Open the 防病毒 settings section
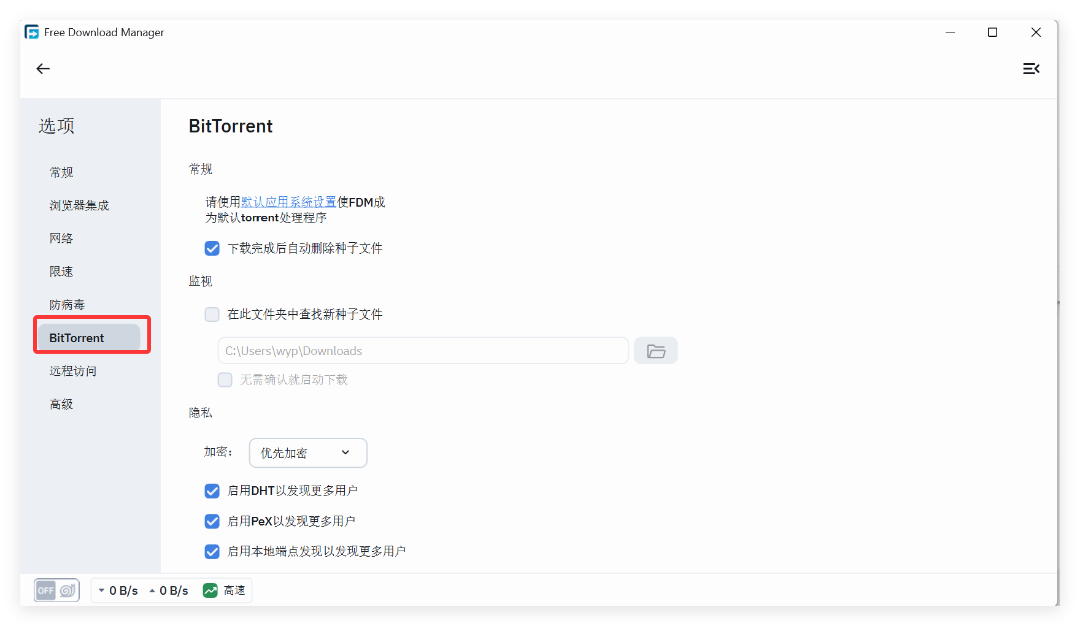Viewport: 1080px width, 626px height. [x=67, y=305]
